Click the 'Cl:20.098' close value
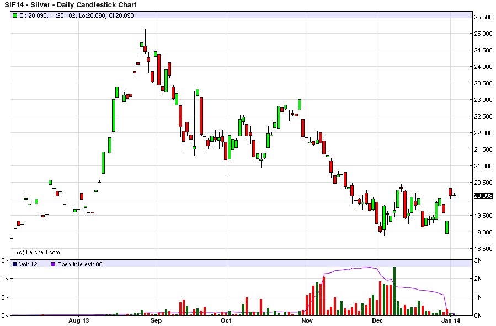 (x=121, y=15)
